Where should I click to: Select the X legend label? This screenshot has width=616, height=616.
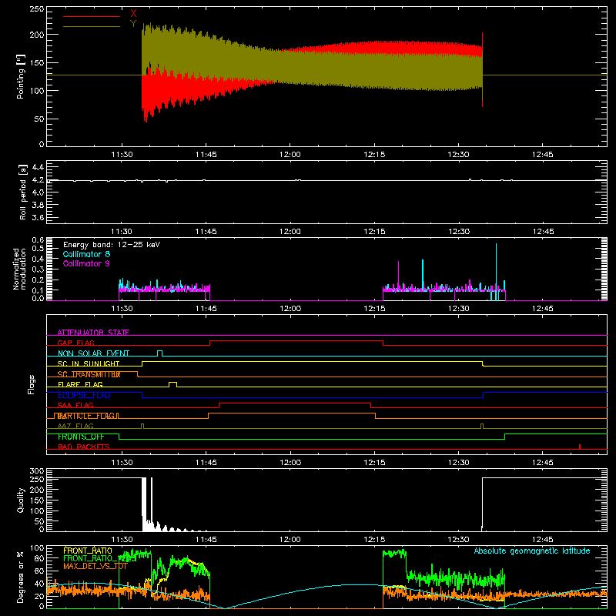point(133,14)
